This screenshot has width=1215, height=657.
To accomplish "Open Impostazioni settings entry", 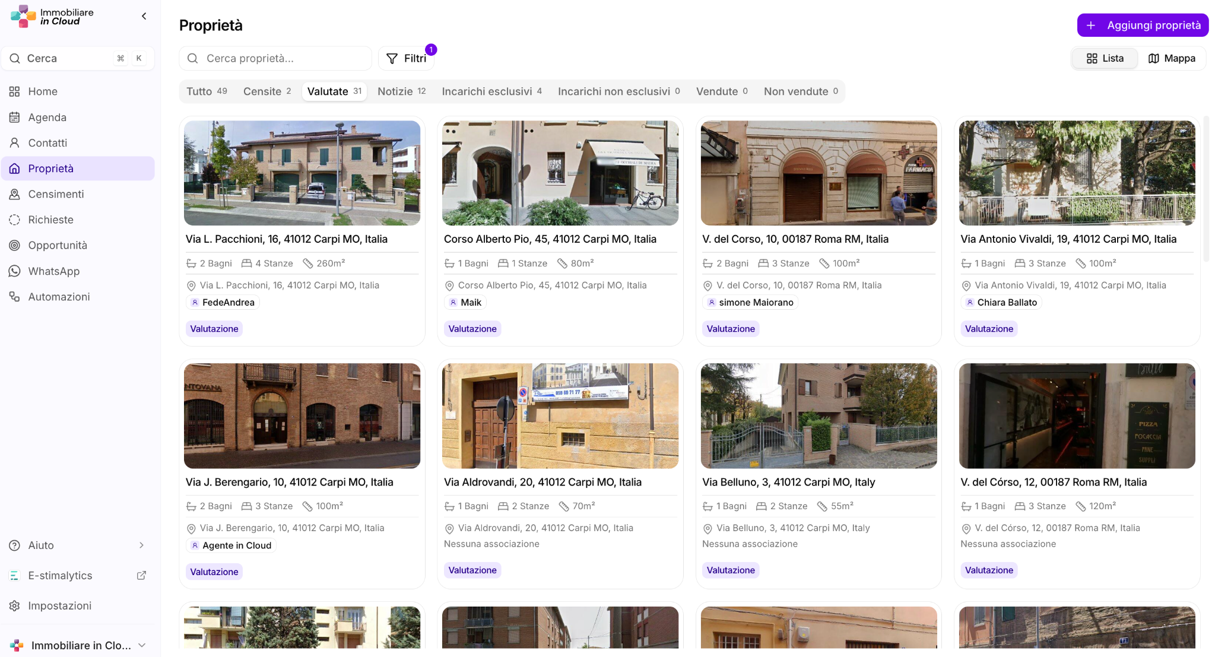I will (78, 606).
